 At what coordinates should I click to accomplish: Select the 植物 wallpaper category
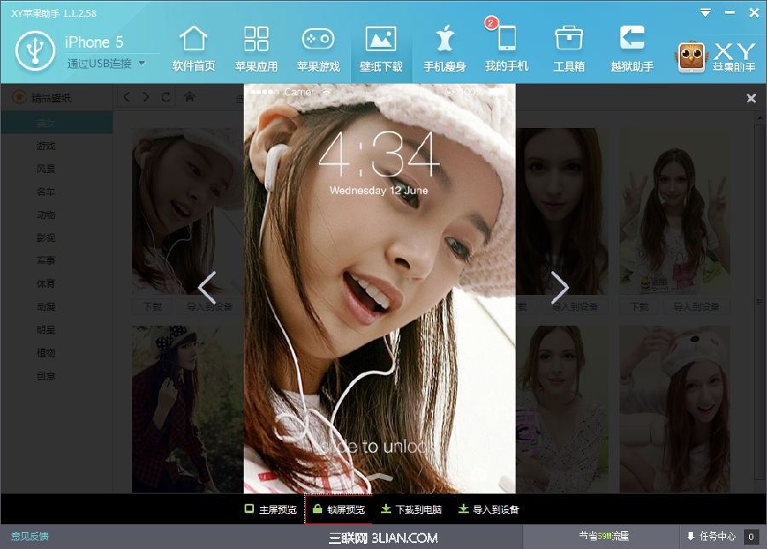[45, 353]
